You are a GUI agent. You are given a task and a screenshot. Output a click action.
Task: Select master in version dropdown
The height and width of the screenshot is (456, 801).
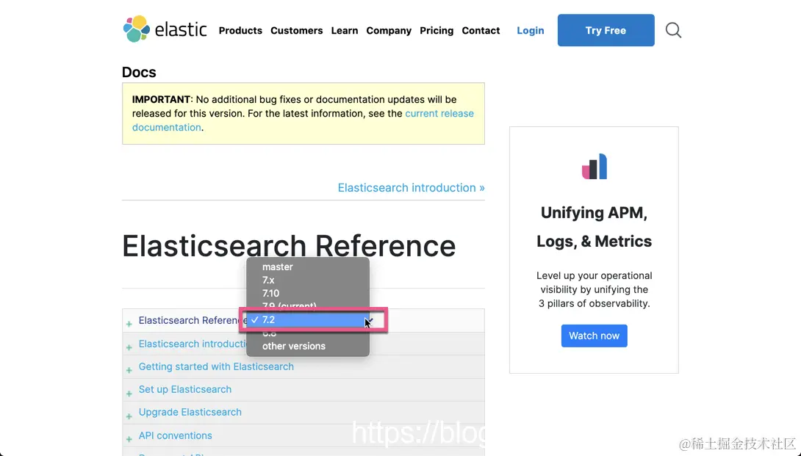click(307, 267)
